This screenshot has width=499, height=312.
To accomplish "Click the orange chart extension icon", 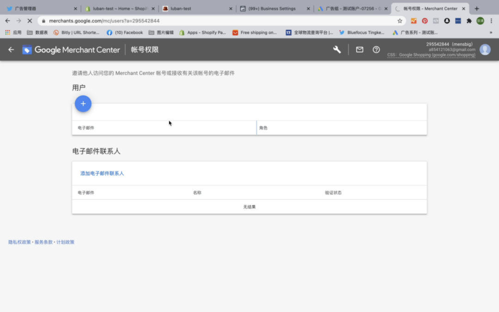I will [414, 21].
